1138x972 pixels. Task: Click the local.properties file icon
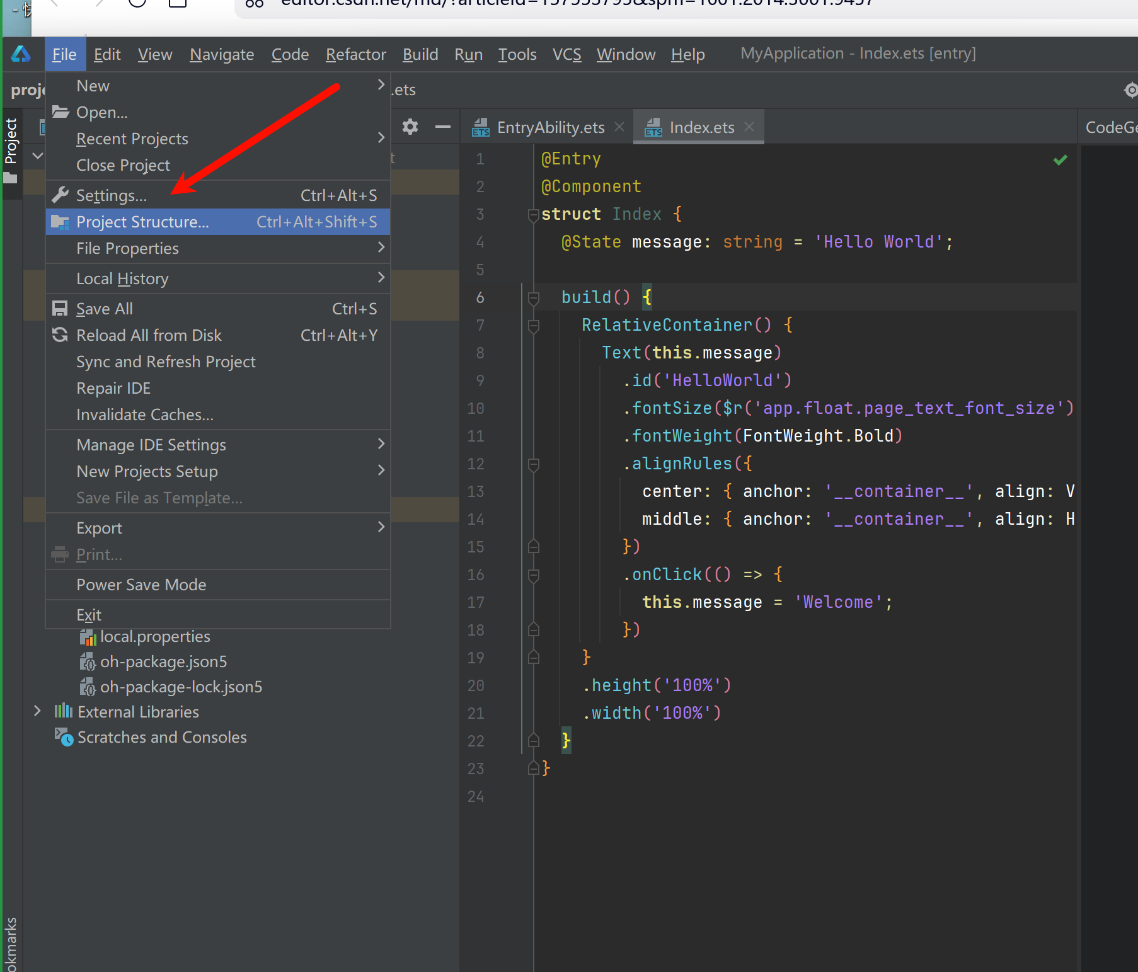click(x=88, y=637)
